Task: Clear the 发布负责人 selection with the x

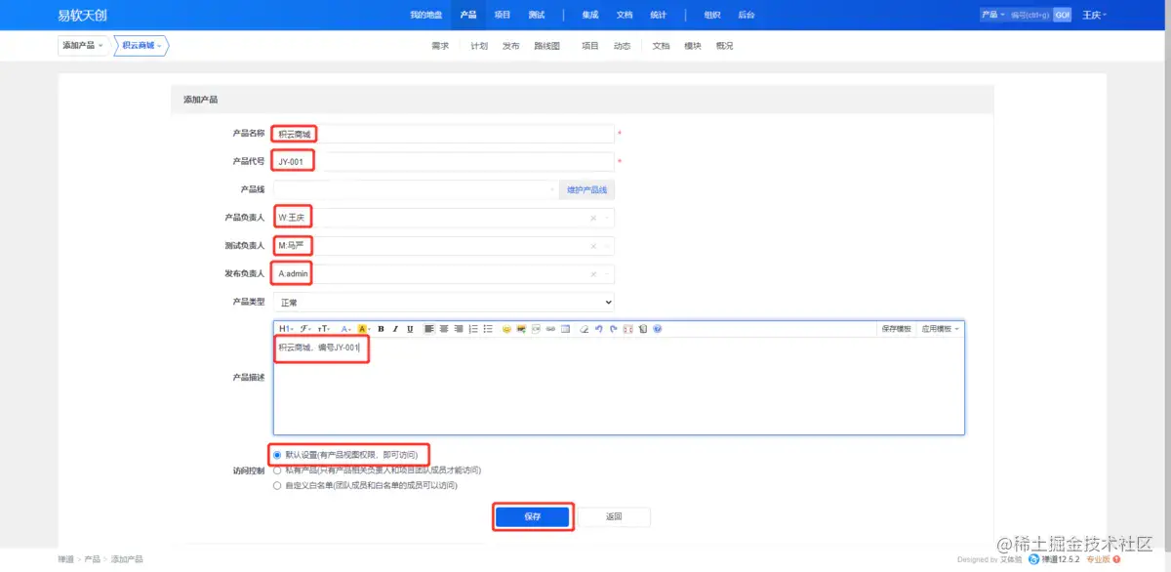Action: (593, 274)
